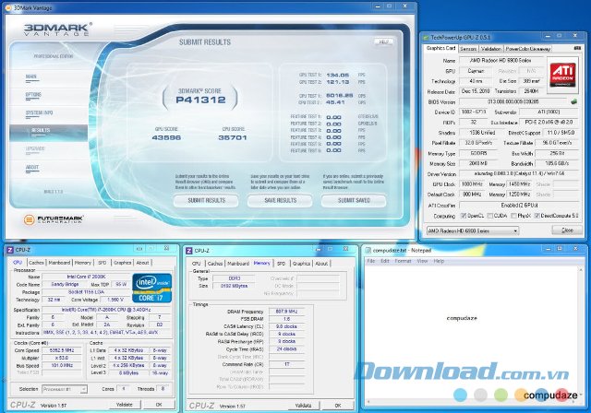591x413 pixels.
Task: Click the GPU Clock 1000 MHz value
Action: click(x=472, y=184)
